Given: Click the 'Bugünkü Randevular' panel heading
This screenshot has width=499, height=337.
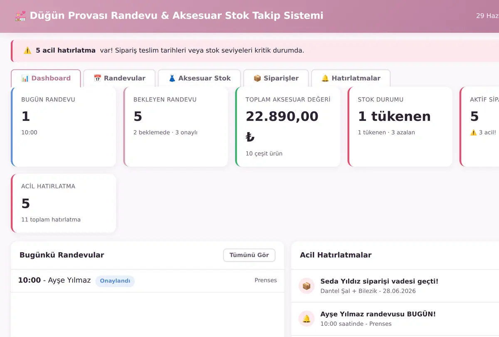Looking at the screenshot, I should point(62,255).
